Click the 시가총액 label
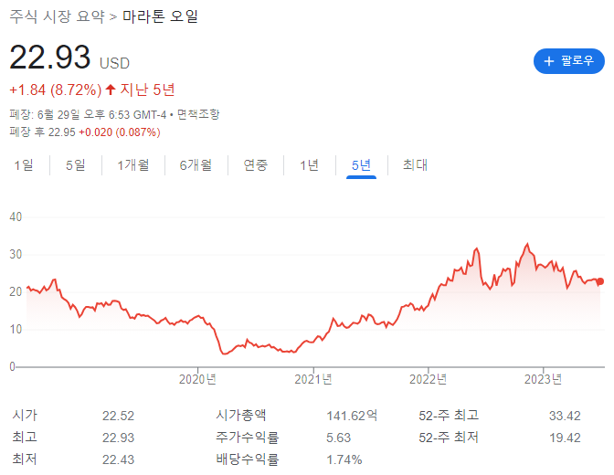Screen dimensions: 614x475 [x=241, y=415]
